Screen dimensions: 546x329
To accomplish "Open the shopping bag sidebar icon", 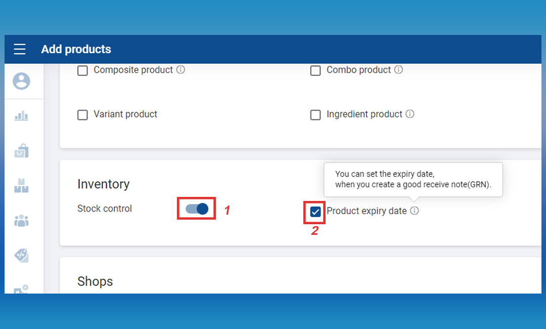I will (22, 151).
